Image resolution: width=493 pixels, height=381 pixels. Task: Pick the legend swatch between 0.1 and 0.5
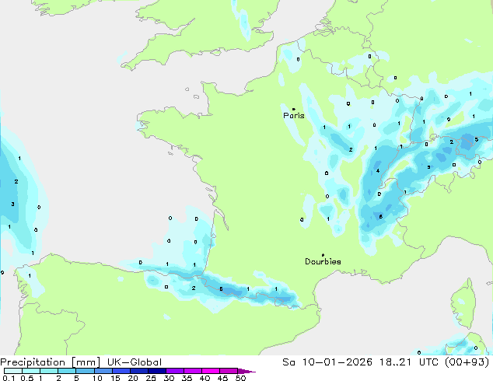tap(13, 371)
